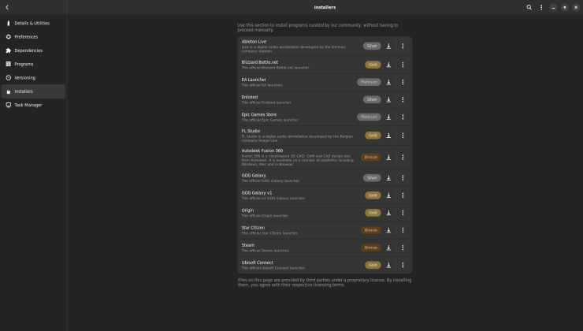Open Versioning in sidebar
The width and height of the screenshot is (583, 331).
(33, 78)
